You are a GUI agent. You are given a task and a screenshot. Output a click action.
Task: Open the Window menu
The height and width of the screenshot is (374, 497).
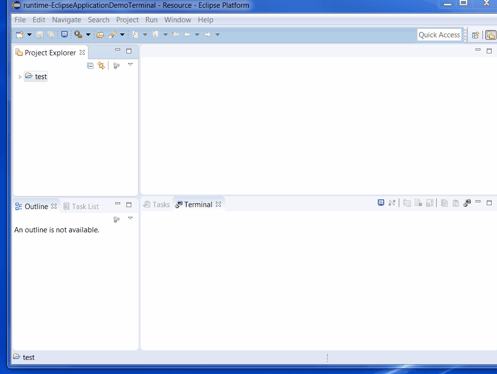[x=177, y=20]
